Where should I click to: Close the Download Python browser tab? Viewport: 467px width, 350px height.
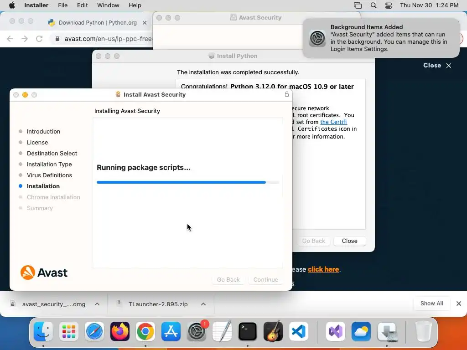click(145, 23)
